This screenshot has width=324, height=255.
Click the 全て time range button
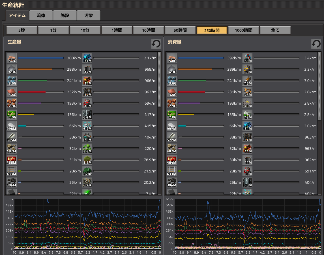(x=275, y=30)
